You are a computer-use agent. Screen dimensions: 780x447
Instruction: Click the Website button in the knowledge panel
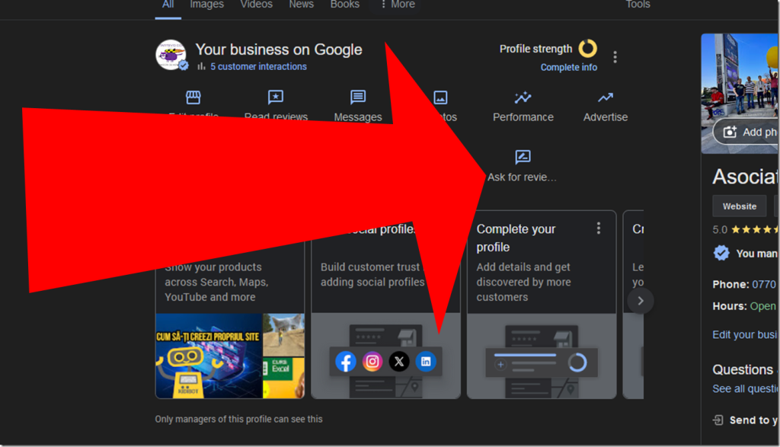coord(740,206)
